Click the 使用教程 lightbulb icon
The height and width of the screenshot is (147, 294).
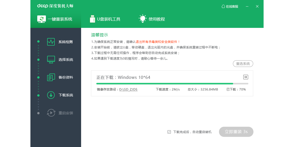pyautogui.click(x=143, y=19)
